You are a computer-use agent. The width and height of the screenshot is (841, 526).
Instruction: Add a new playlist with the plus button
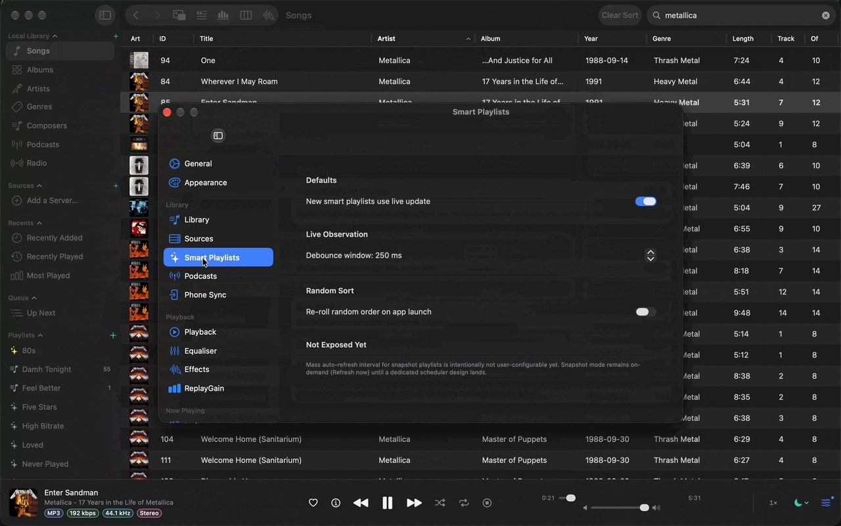click(113, 335)
